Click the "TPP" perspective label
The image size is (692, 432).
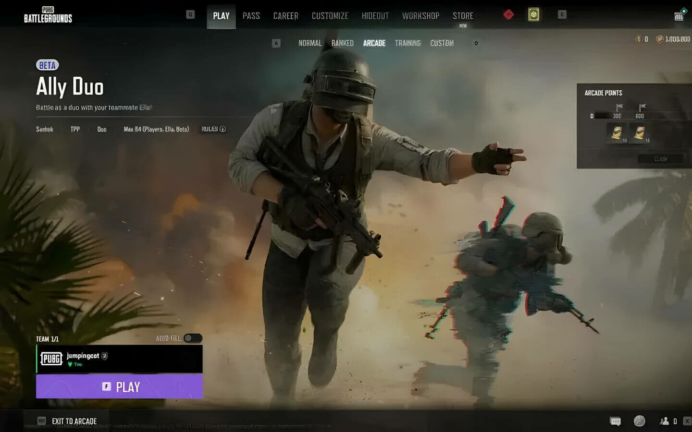pos(75,129)
